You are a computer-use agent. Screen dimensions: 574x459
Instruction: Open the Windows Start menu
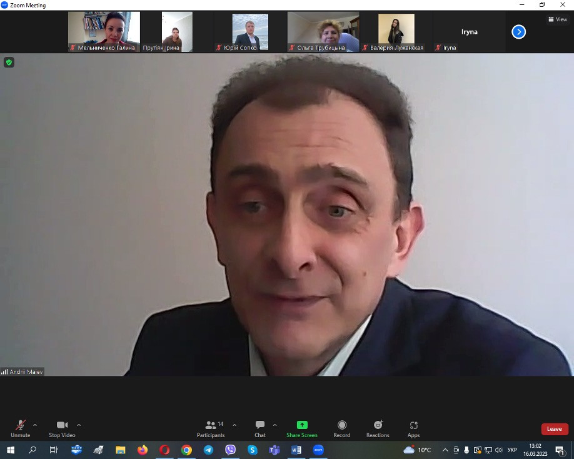point(11,450)
